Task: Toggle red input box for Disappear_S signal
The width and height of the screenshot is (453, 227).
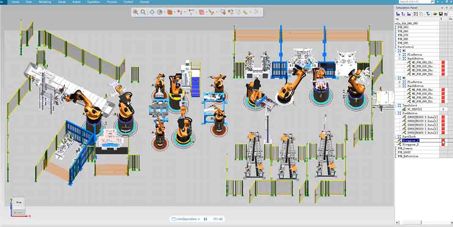Action: point(443,140)
